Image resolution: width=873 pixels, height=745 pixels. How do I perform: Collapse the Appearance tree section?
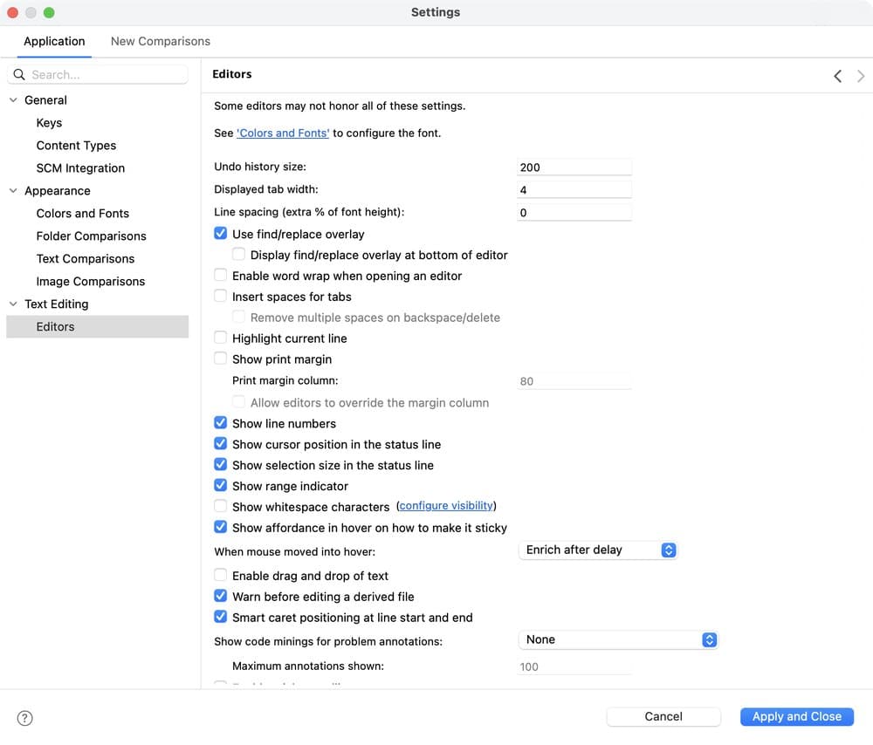click(13, 191)
